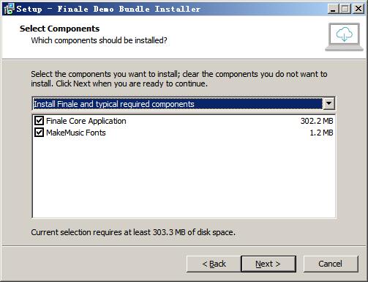Toggle the MakeMusic Fonts checkbox
This screenshot has width=368, height=282.
point(39,133)
